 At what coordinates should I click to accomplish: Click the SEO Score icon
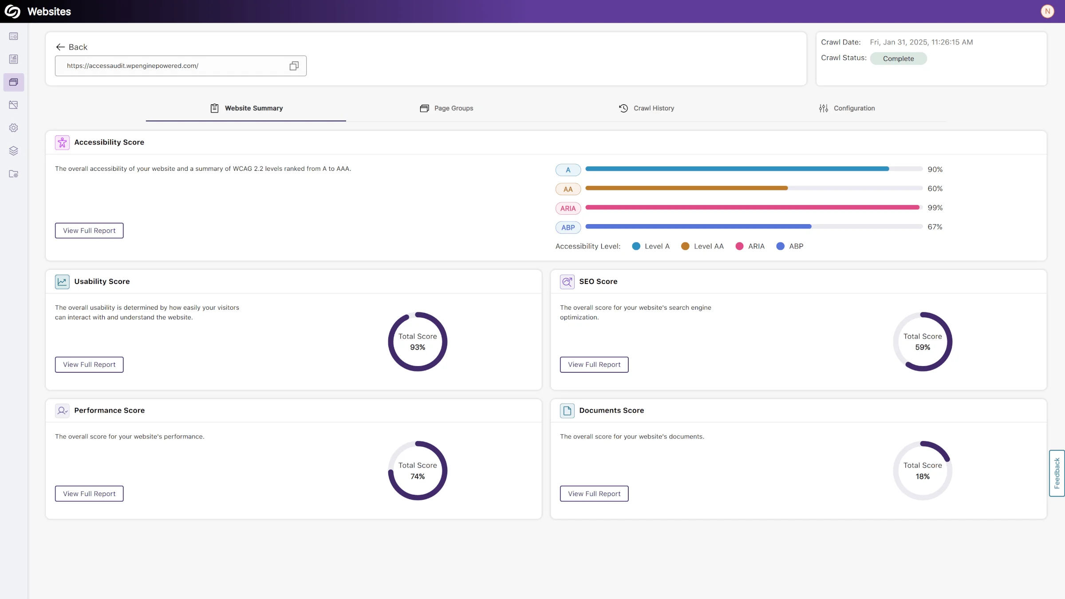point(567,282)
